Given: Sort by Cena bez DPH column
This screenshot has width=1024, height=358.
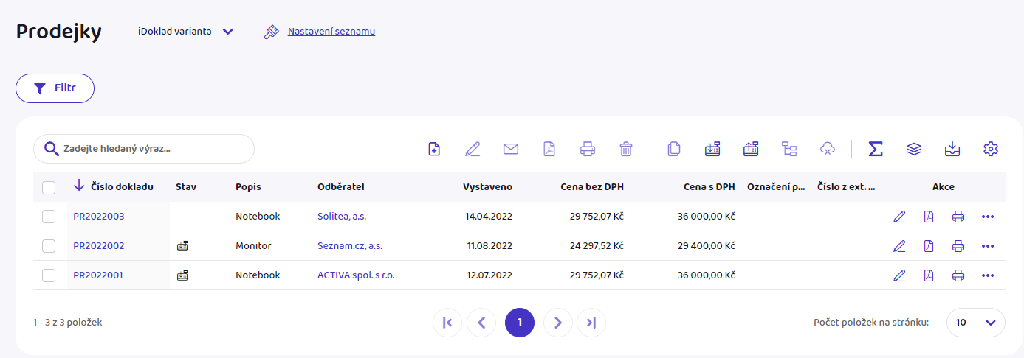Looking at the screenshot, I should (x=592, y=187).
